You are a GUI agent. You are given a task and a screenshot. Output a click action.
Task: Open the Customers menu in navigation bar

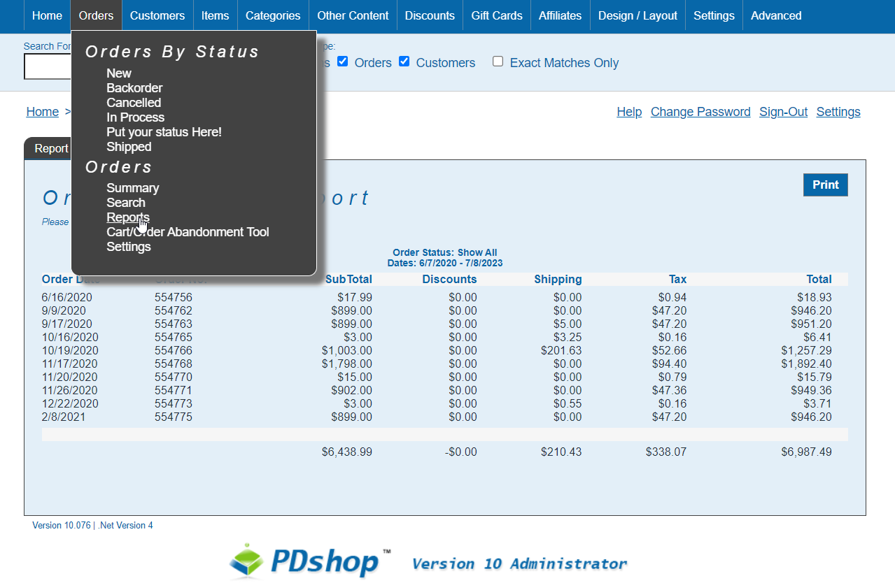click(157, 15)
